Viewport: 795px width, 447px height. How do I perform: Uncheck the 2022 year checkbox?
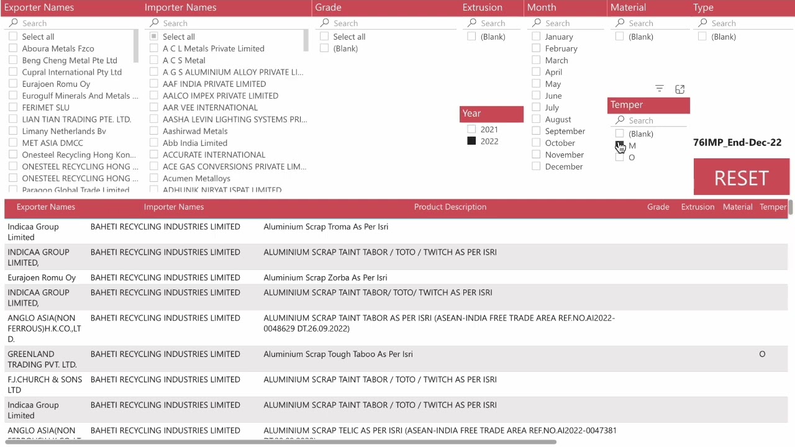[x=471, y=141]
